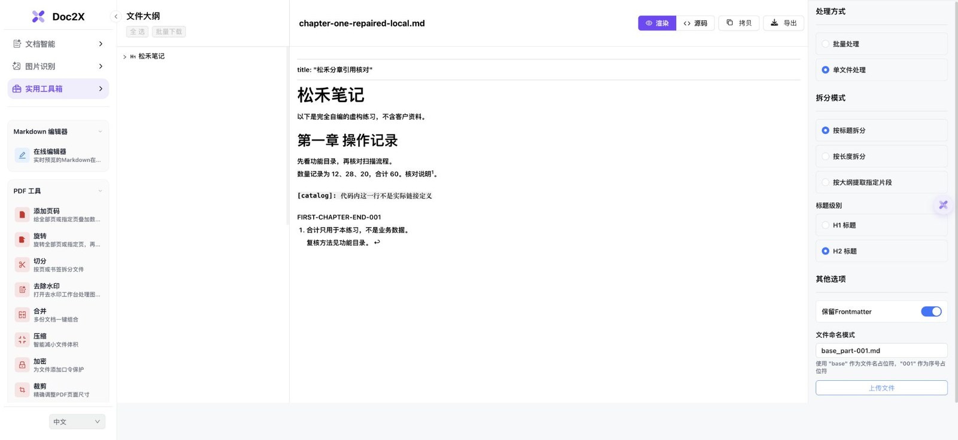The width and height of the screenshot is (958, 440).
Task: Select the Compress (压缩) tool icon
Action: 22,340
